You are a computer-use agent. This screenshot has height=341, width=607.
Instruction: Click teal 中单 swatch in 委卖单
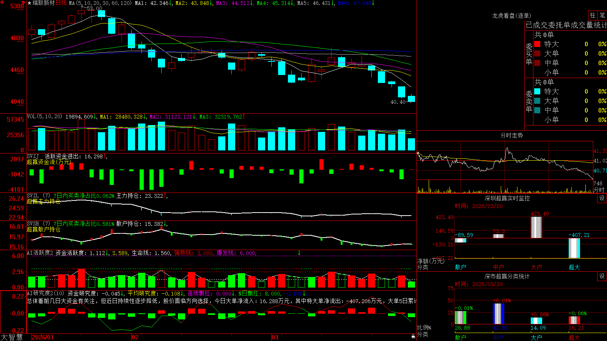point(537,110)
